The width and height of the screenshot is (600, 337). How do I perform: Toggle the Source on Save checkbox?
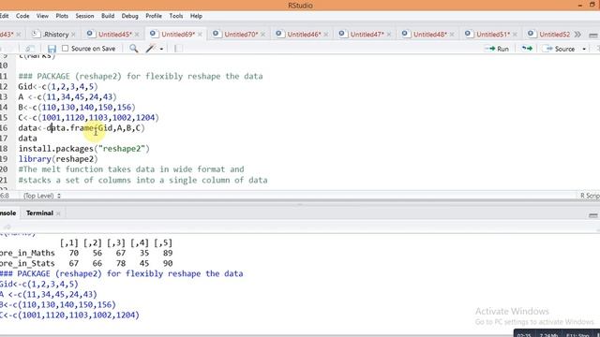(x=65, y=48)
